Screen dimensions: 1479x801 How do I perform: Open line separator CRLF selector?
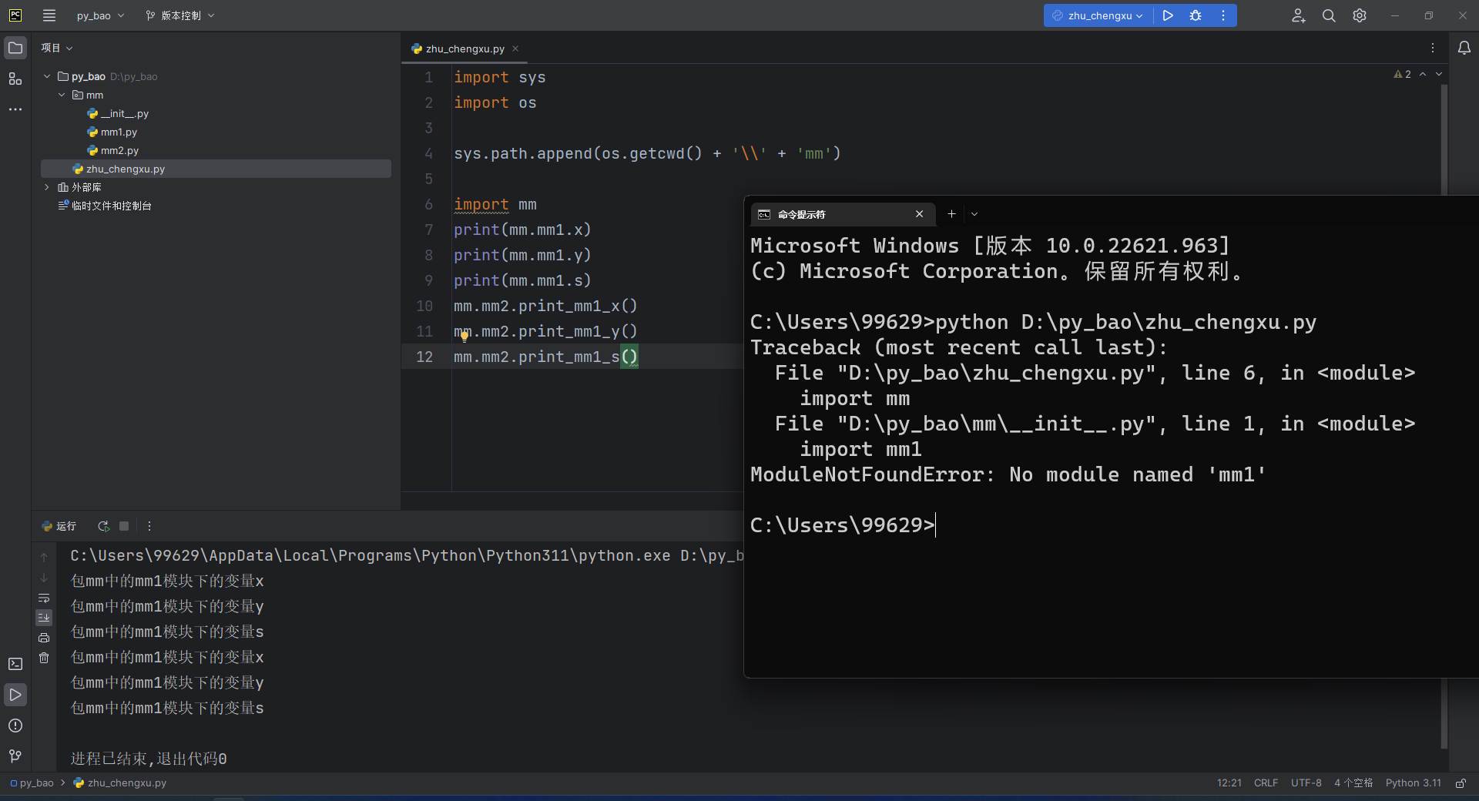click(1266, 783)
